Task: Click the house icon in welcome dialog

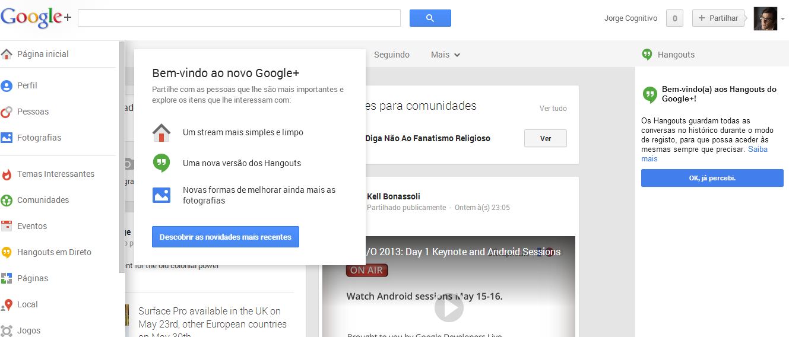Action: pyautogui.click(x=161, y=132)
